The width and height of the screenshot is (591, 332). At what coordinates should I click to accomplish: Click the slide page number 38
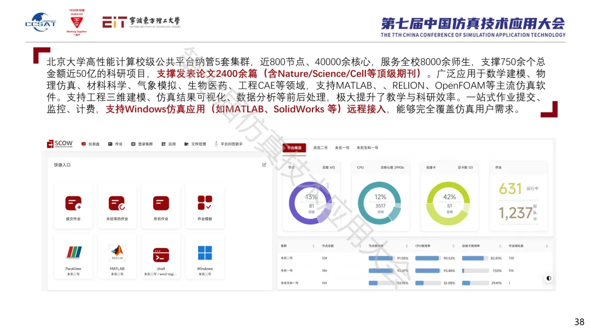pos(580,322)
